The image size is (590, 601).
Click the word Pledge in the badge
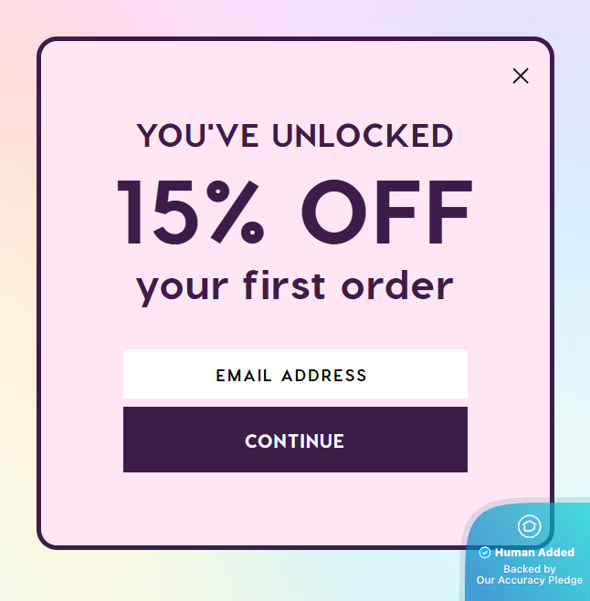565,580
